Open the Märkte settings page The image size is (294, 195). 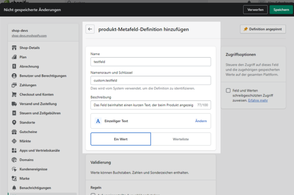[25, 141]
